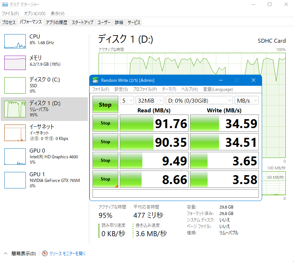Click Stop button beside 9.49 row
The width and height of the screenshot is (294, 262).
[105, 160]
